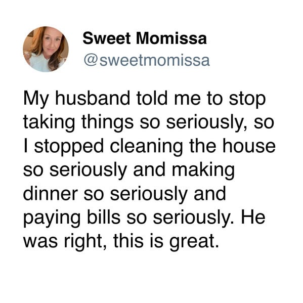Click the final line 'was right, this is great.'
Screen dimensions: 303x303
pos(121,241)
